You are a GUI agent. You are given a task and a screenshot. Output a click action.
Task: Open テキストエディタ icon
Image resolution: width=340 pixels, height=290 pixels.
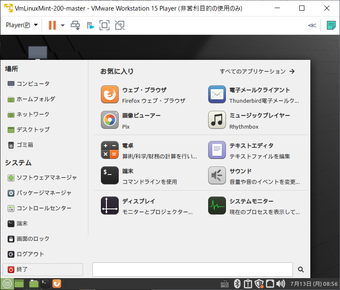pos(217,150)
